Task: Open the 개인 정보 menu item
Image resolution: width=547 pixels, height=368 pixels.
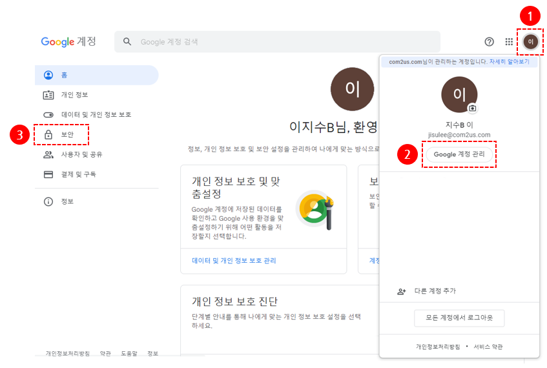Action: click(97, 95)
